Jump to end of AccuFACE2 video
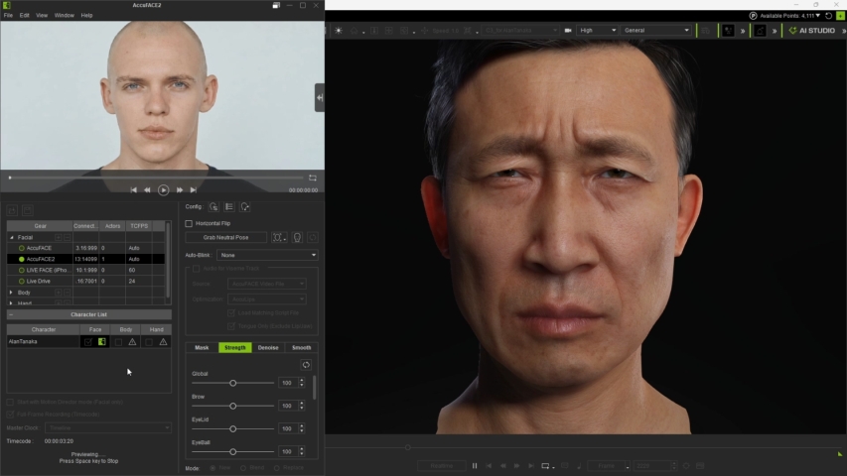The image size is (847, 476). coord(194,190)
